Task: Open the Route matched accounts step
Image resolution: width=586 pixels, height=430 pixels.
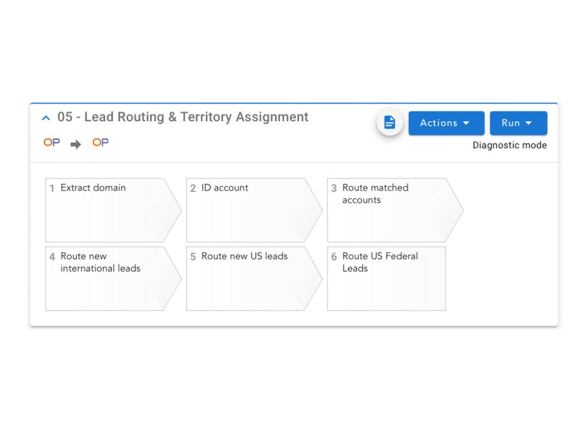Action: tap(390, 209)
